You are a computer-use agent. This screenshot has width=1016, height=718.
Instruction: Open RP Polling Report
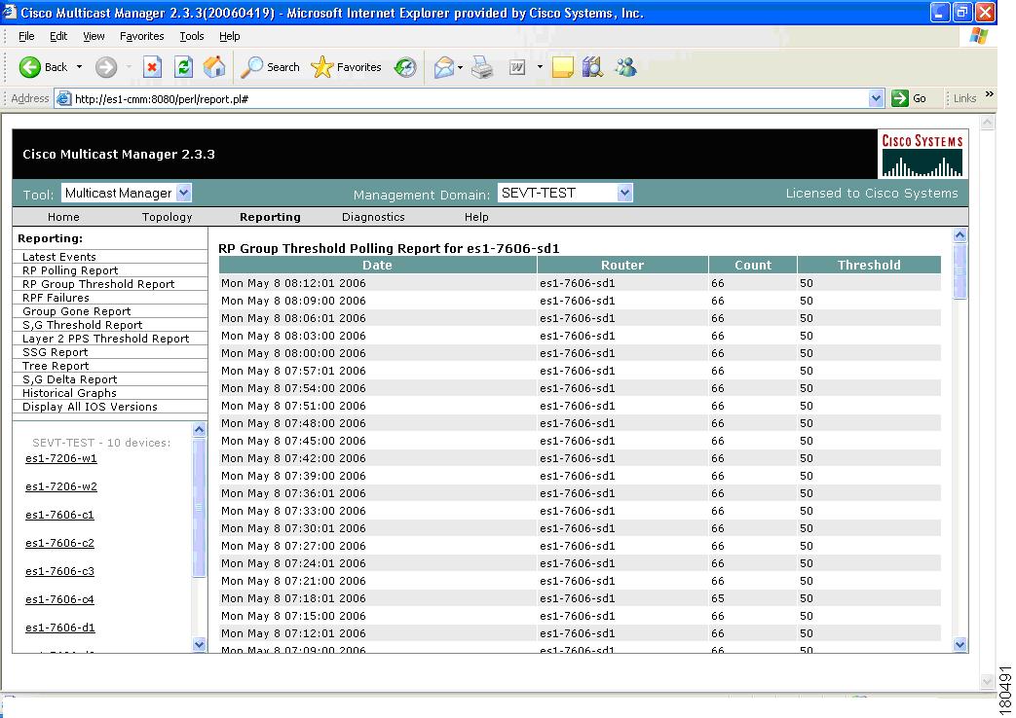point(70,270)
